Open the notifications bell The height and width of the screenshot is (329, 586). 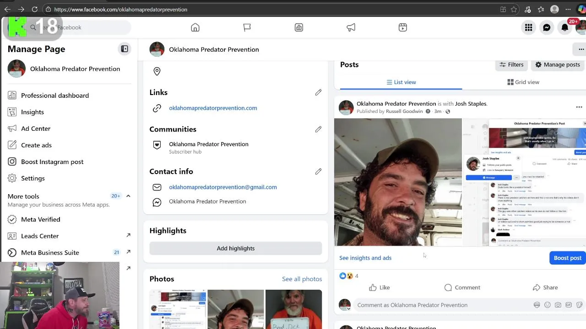click(565, 27)
